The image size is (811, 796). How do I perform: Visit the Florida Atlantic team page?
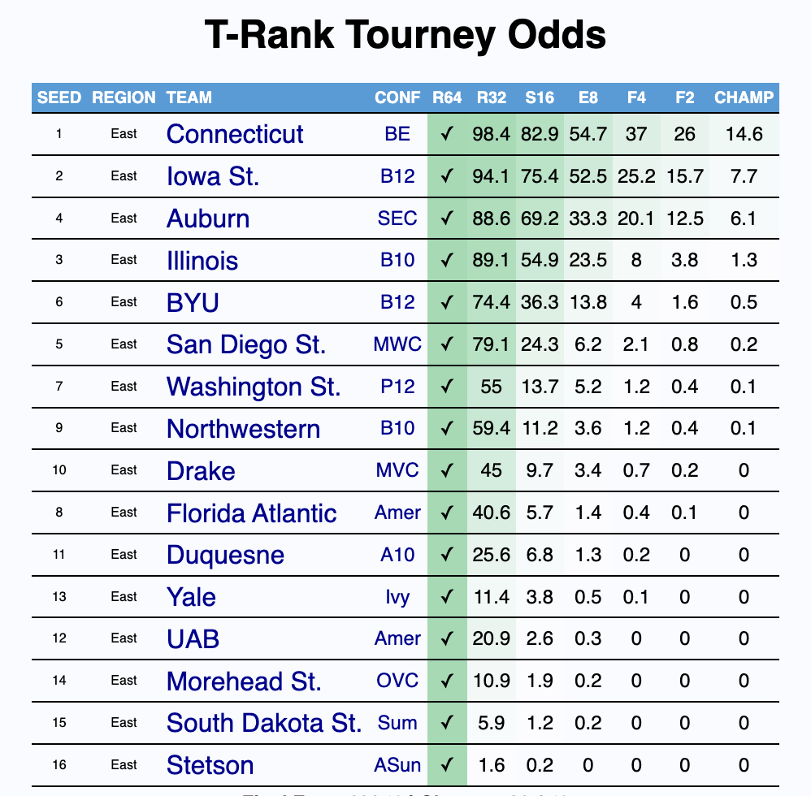[x=251, y=513]
